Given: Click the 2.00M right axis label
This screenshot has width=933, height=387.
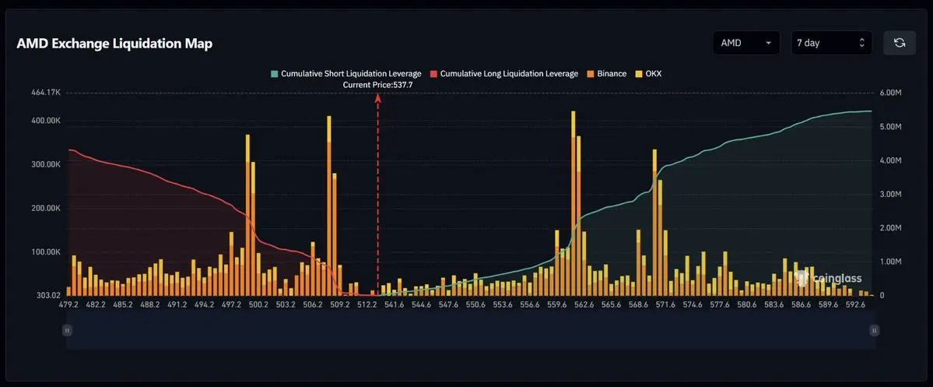Looking at the screenshot, I should tap(891, 228).
